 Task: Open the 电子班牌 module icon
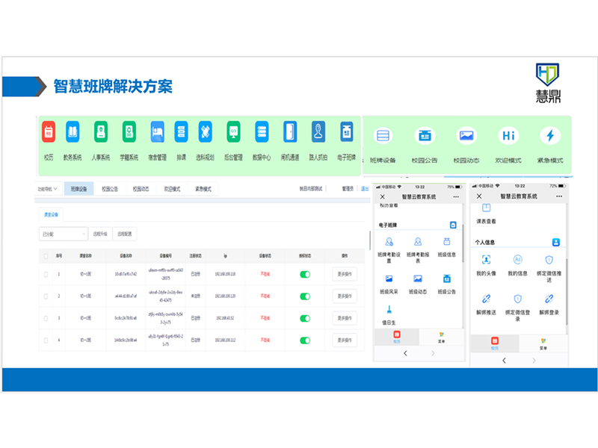[x=346, y=133]
